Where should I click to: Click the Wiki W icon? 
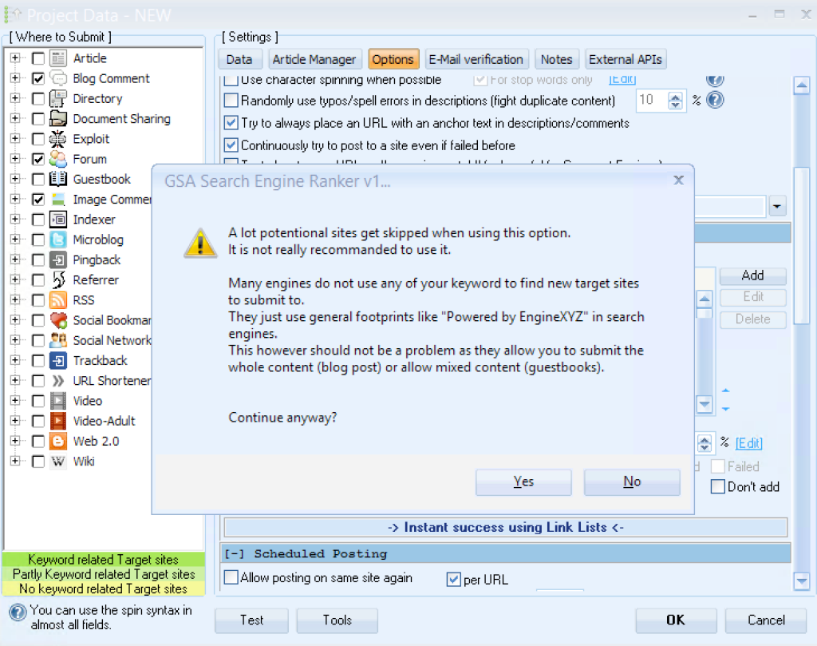pos(57,462)
